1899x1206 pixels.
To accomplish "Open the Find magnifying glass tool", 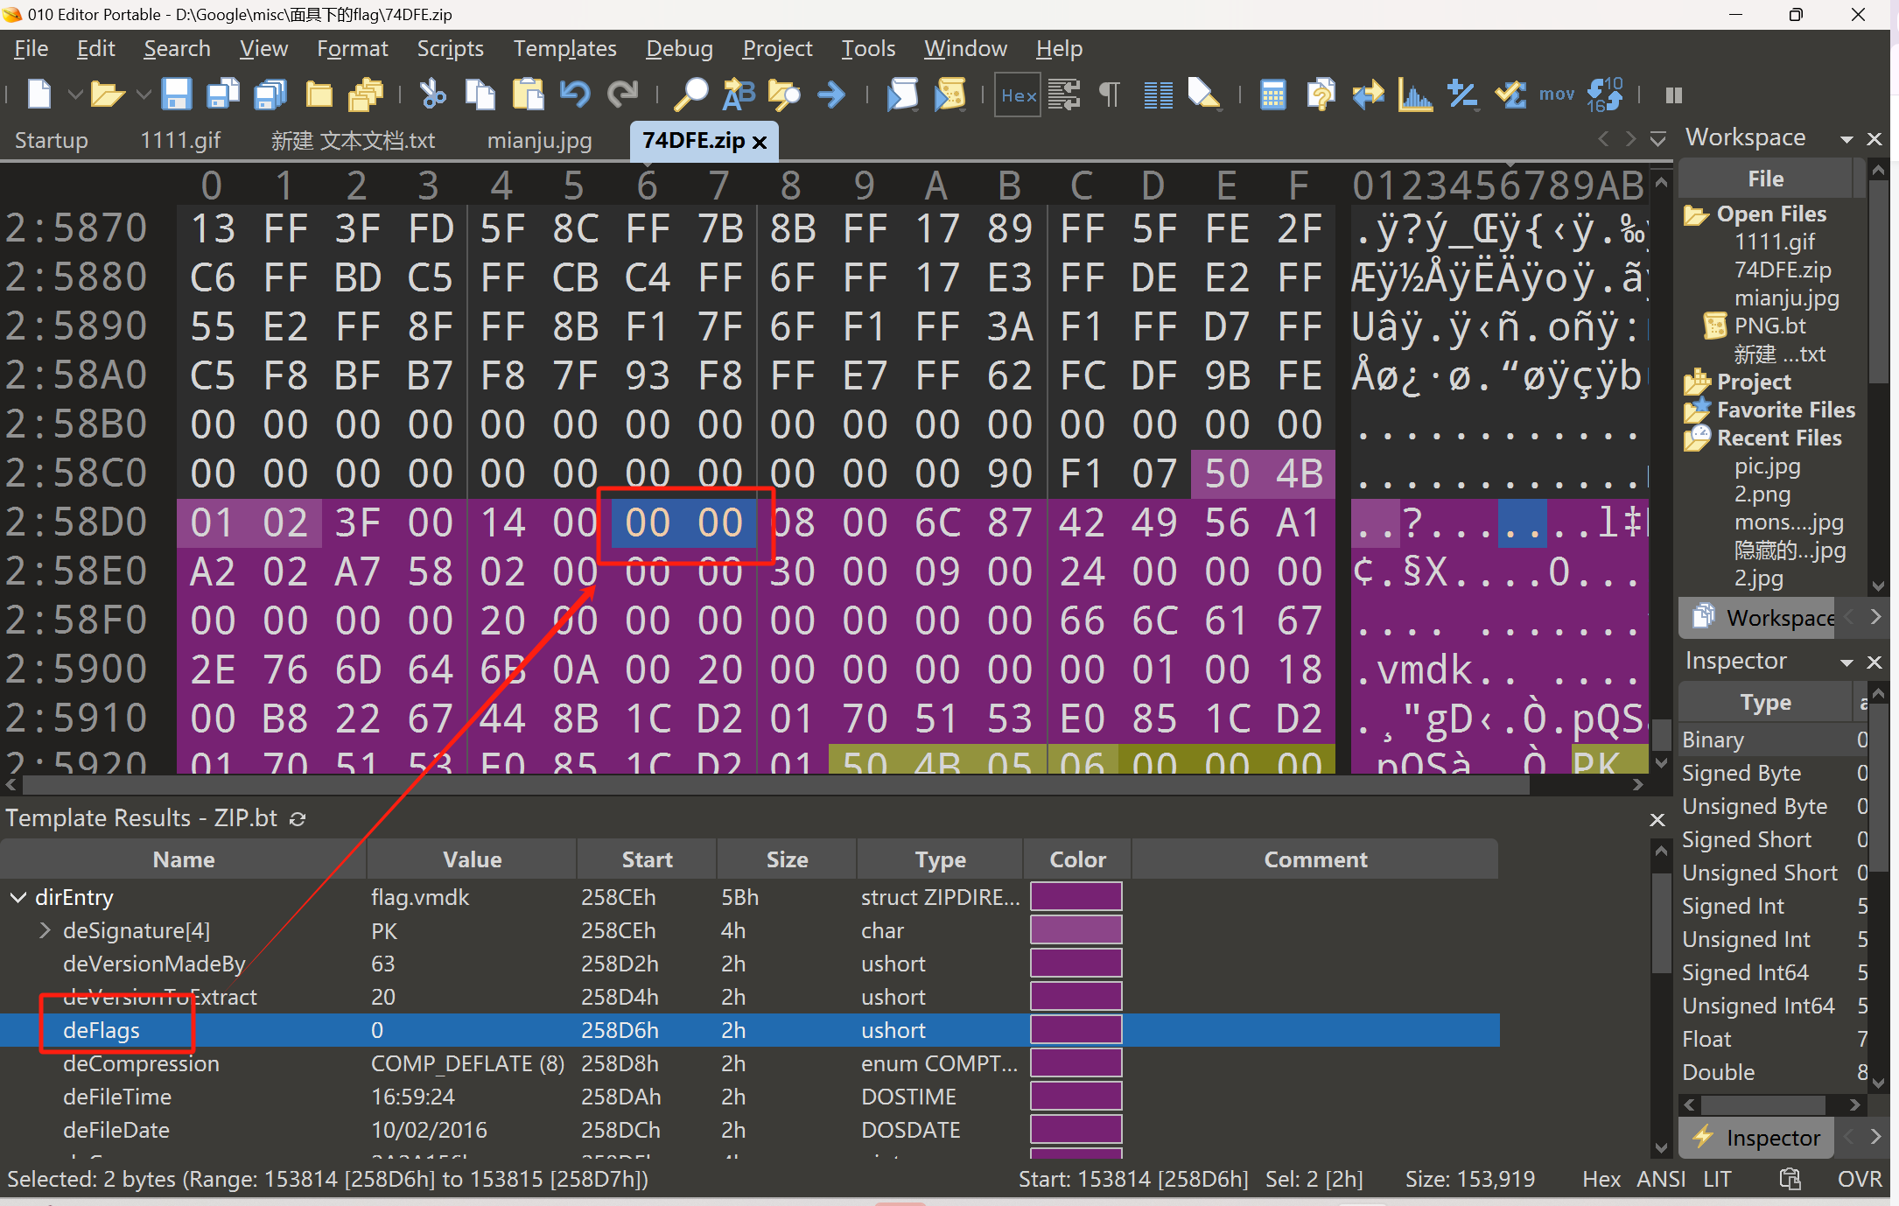I will [691, 95].
